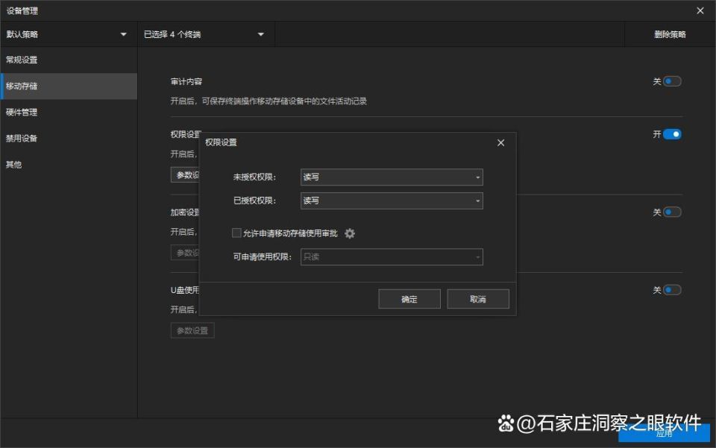This screenshot has width=716, height=448.
Task: Toggle the 审计内容 switch
Action: pos(672,81)
